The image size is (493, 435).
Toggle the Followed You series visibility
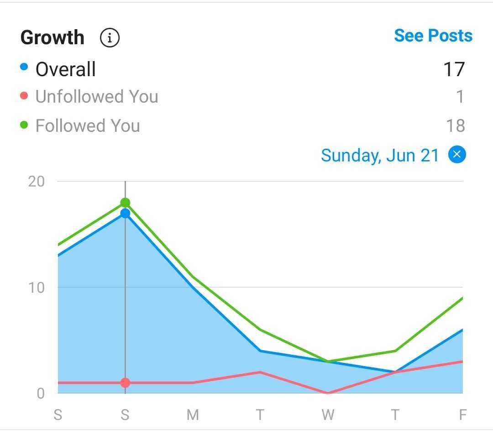(x=89, y=125)
